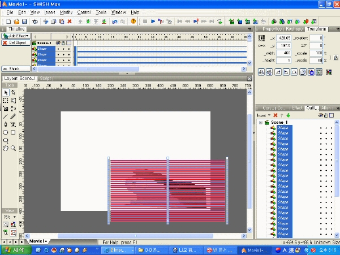Select the Reshape tool
340x255 pixels.
point(13,93)
